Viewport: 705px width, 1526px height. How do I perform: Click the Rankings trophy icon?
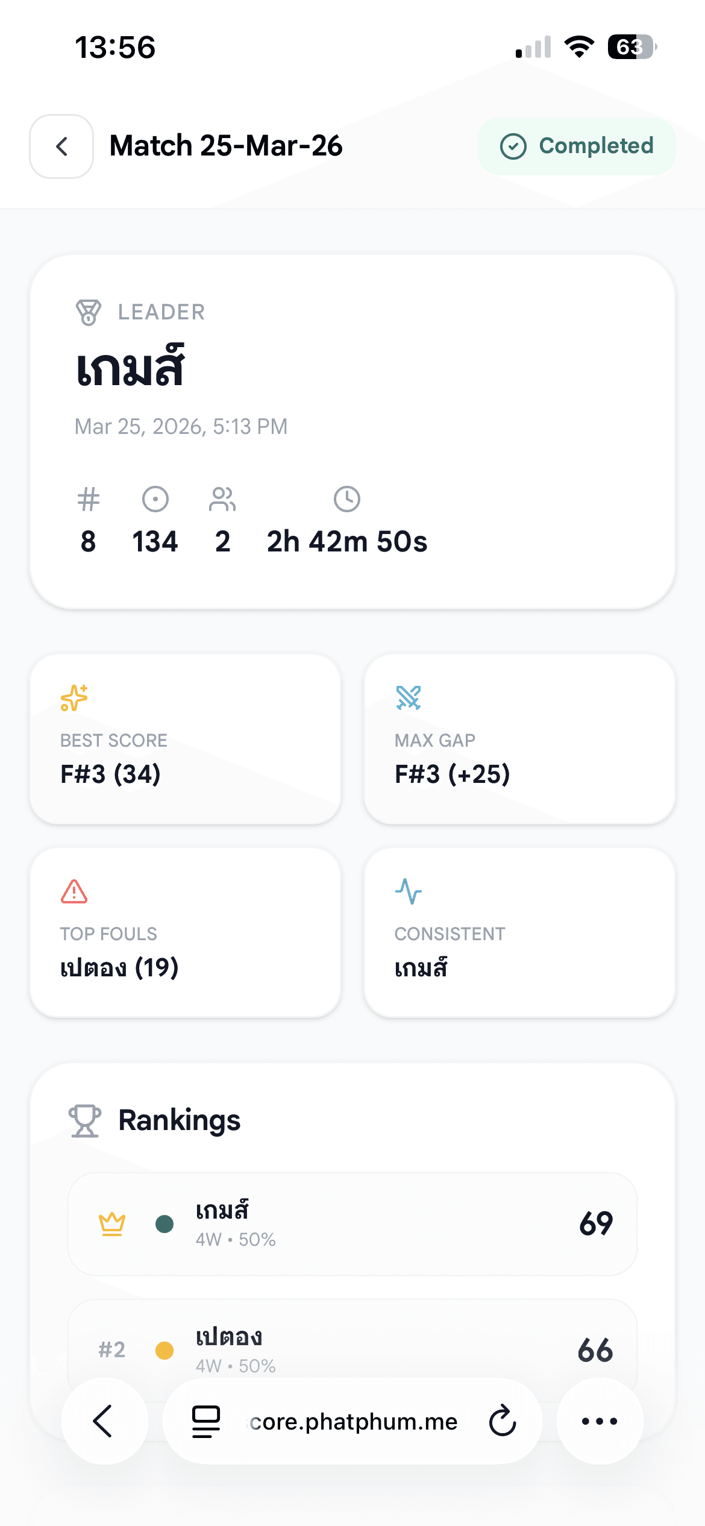click(85, 1120)
